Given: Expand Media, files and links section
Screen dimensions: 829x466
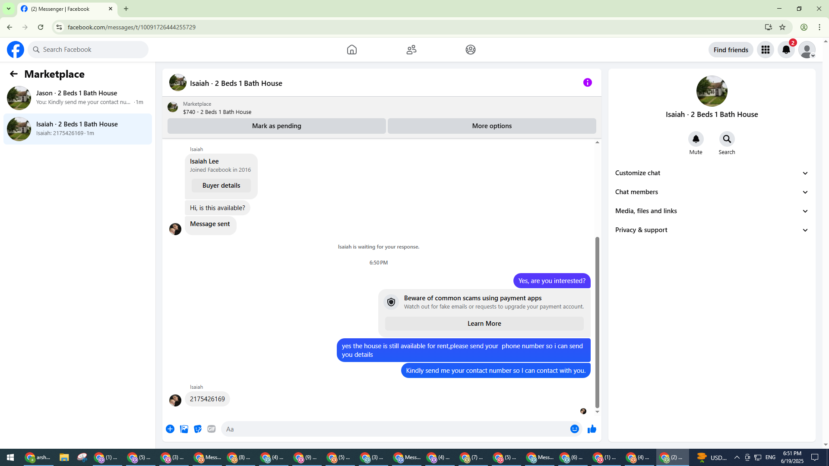Looking at the screenshot, I should (x=712, y=211).
